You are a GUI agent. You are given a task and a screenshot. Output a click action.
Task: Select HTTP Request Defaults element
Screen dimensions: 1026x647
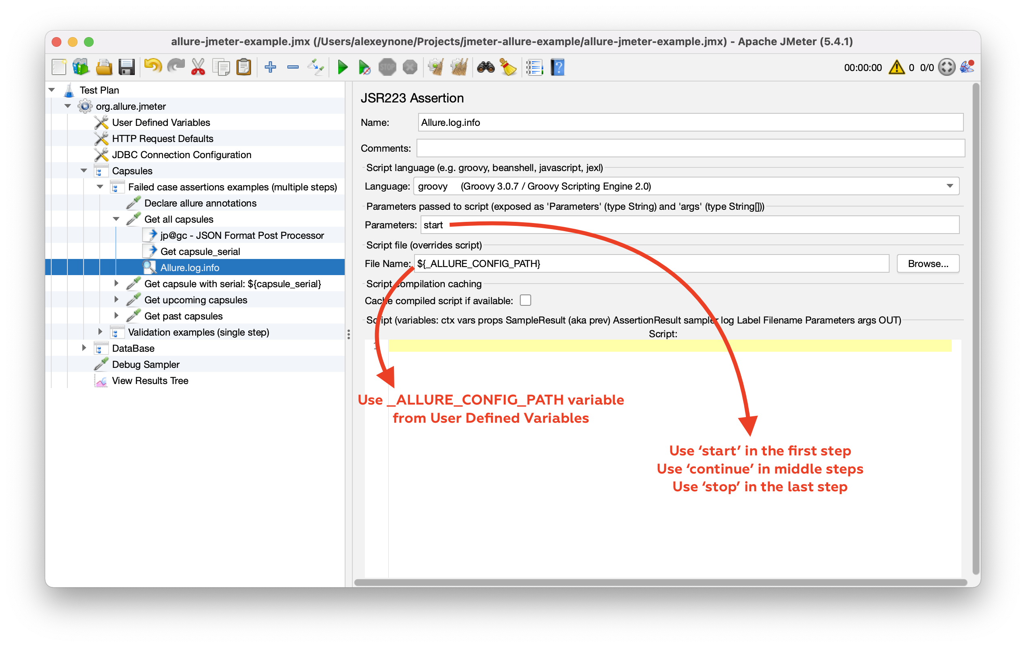[x=162, y=139]
